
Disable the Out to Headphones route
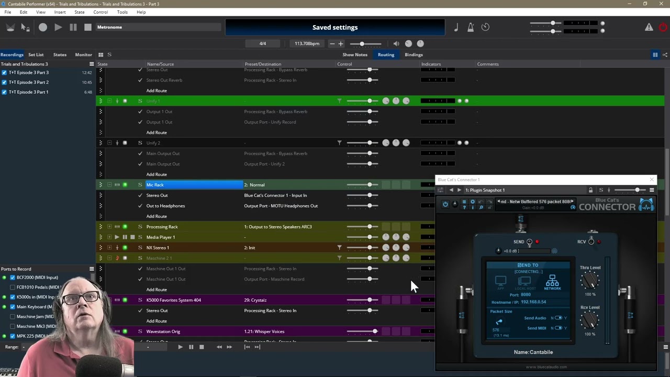coord(140,206)
